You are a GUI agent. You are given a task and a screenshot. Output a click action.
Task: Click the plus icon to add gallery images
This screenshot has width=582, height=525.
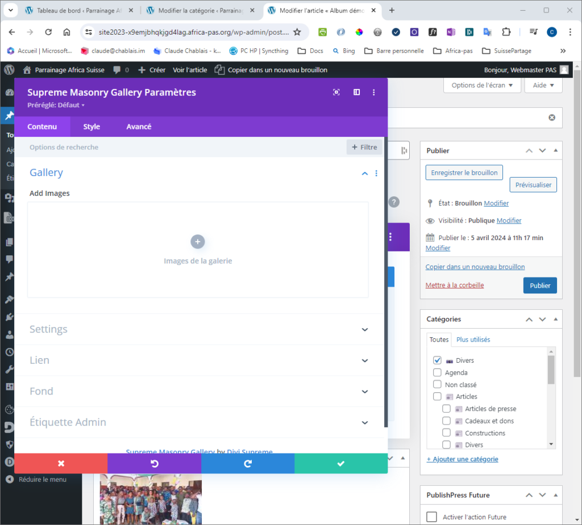coord(198,242)
